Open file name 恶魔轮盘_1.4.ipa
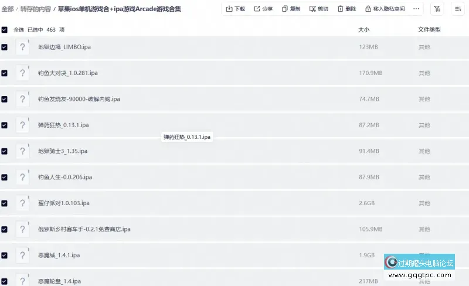Viewport: 469px width, 286px height. coord(60,281)
